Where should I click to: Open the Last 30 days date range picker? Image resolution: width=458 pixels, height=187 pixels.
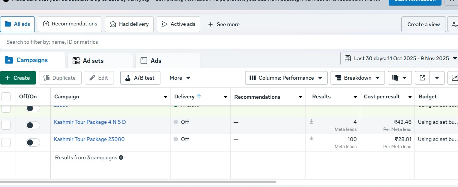(400, 58)
